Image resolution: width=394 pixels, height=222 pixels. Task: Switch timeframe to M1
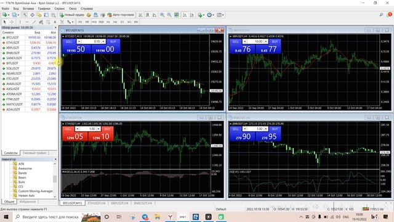[80, 22]
